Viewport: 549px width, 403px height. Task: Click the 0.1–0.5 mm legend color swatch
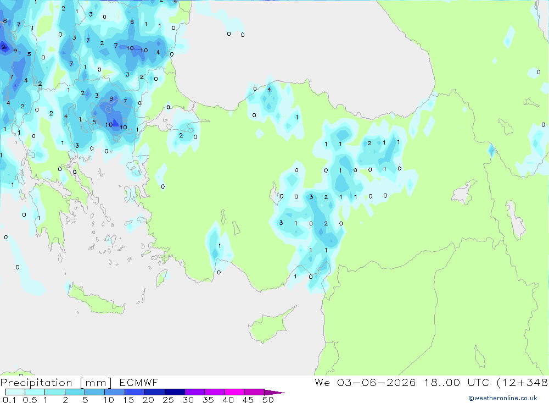tap(15, 392)
